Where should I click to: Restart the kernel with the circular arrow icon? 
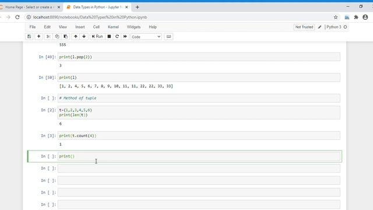pyautogui.click(x=117, y=36)
